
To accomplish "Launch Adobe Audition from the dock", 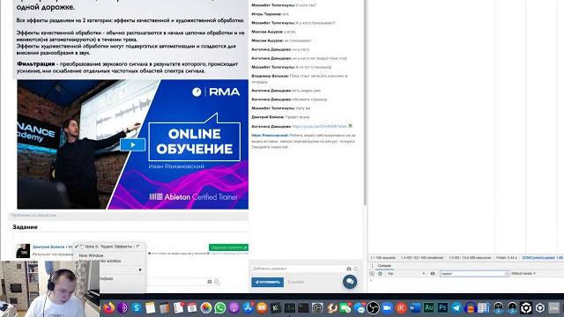I will (429, 307).
